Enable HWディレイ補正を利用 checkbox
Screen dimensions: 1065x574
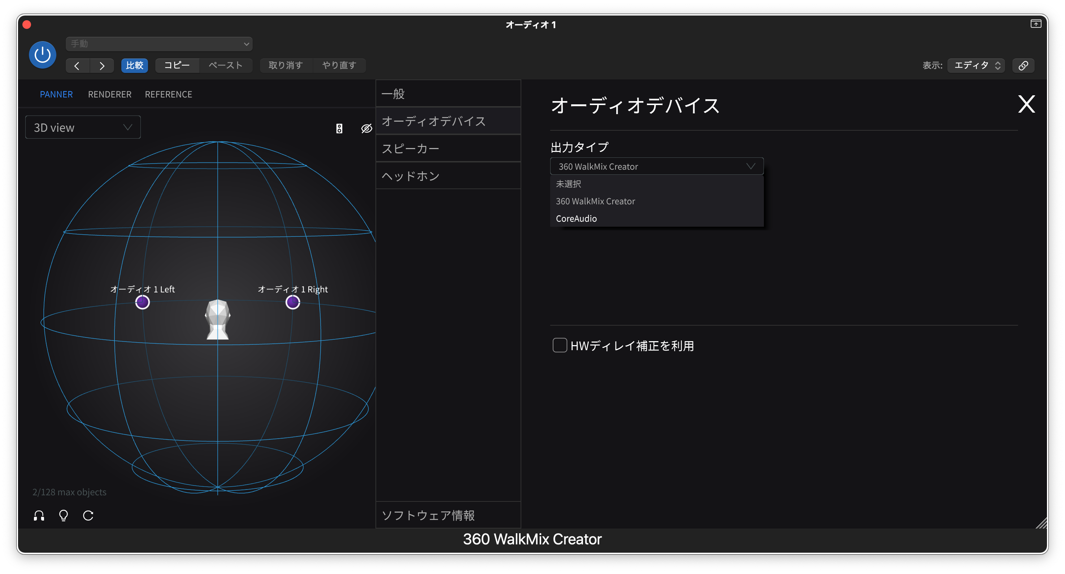560,345
